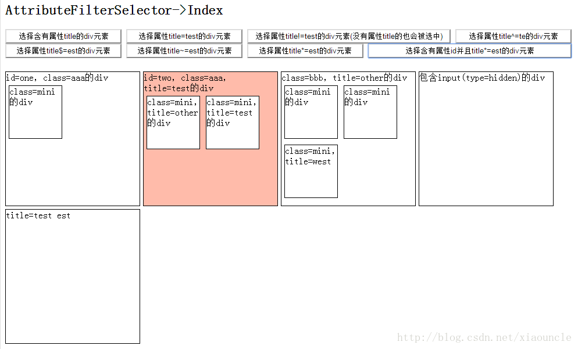Click button 选择含有属性id并且title*=est的div元素
The height and width of the screenshot is (349, 578).
[470, 51]
